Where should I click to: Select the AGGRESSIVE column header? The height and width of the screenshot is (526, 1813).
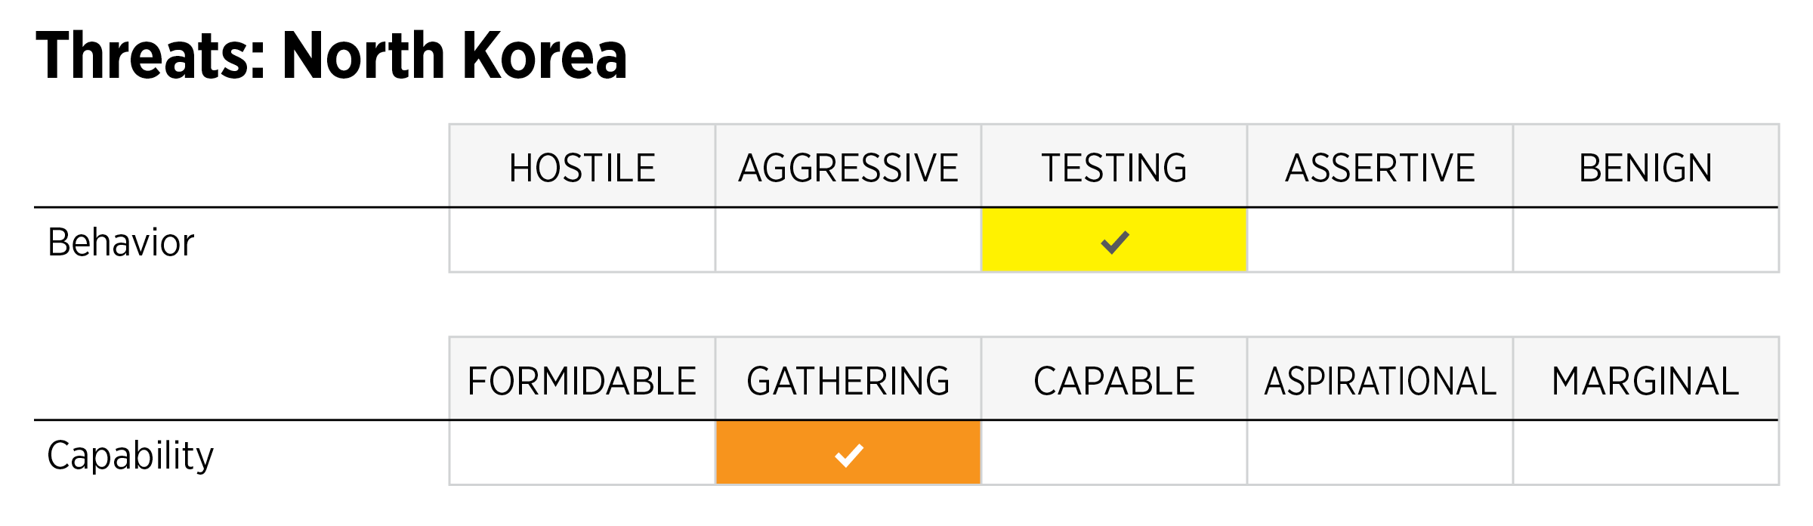pos(848,168)
